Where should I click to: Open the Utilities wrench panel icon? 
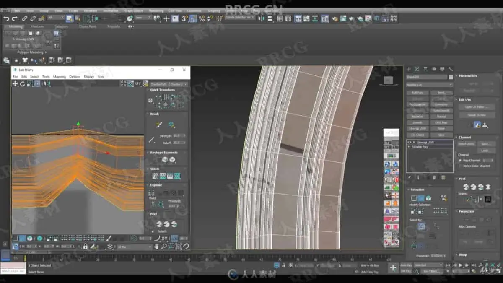click(450, 69)
